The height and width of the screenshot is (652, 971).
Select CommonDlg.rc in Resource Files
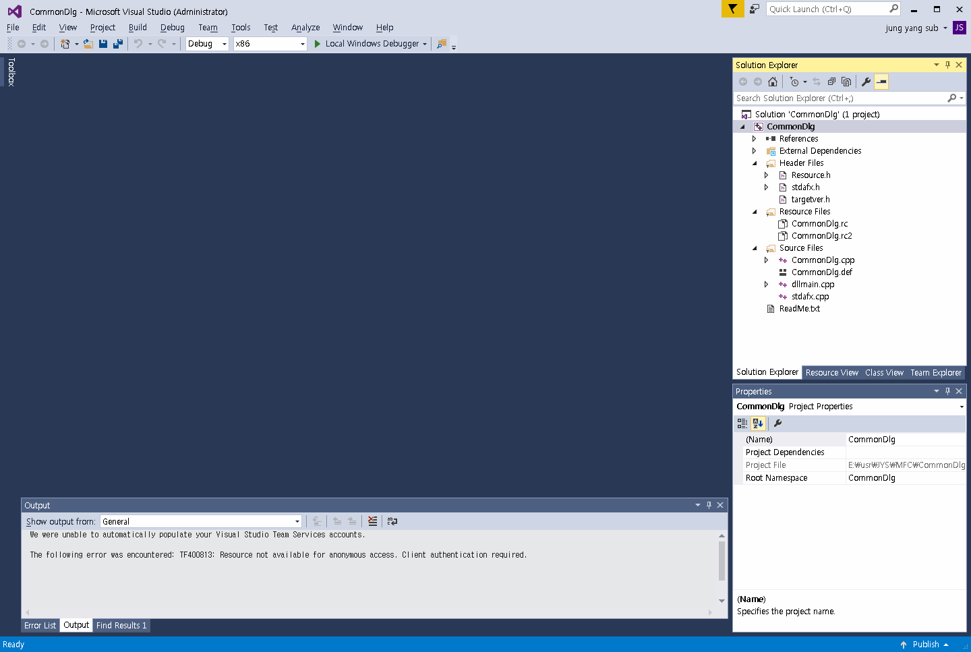(819, 224)
